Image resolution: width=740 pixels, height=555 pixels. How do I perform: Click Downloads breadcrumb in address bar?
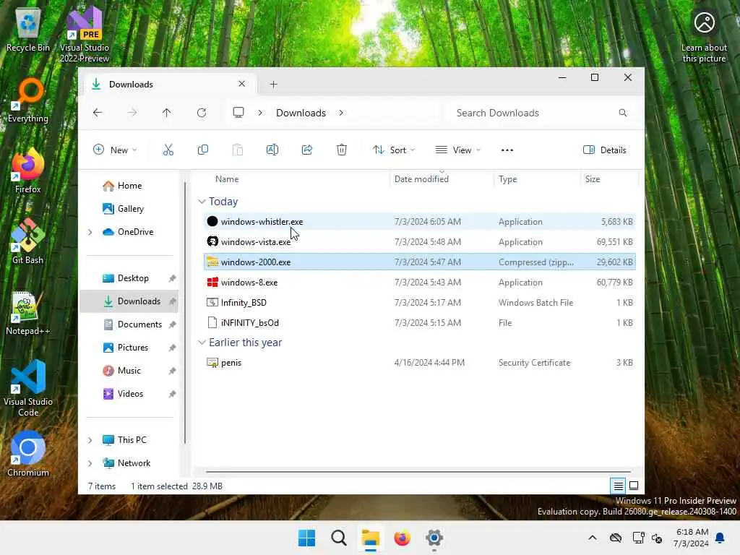tap(301, 113)
